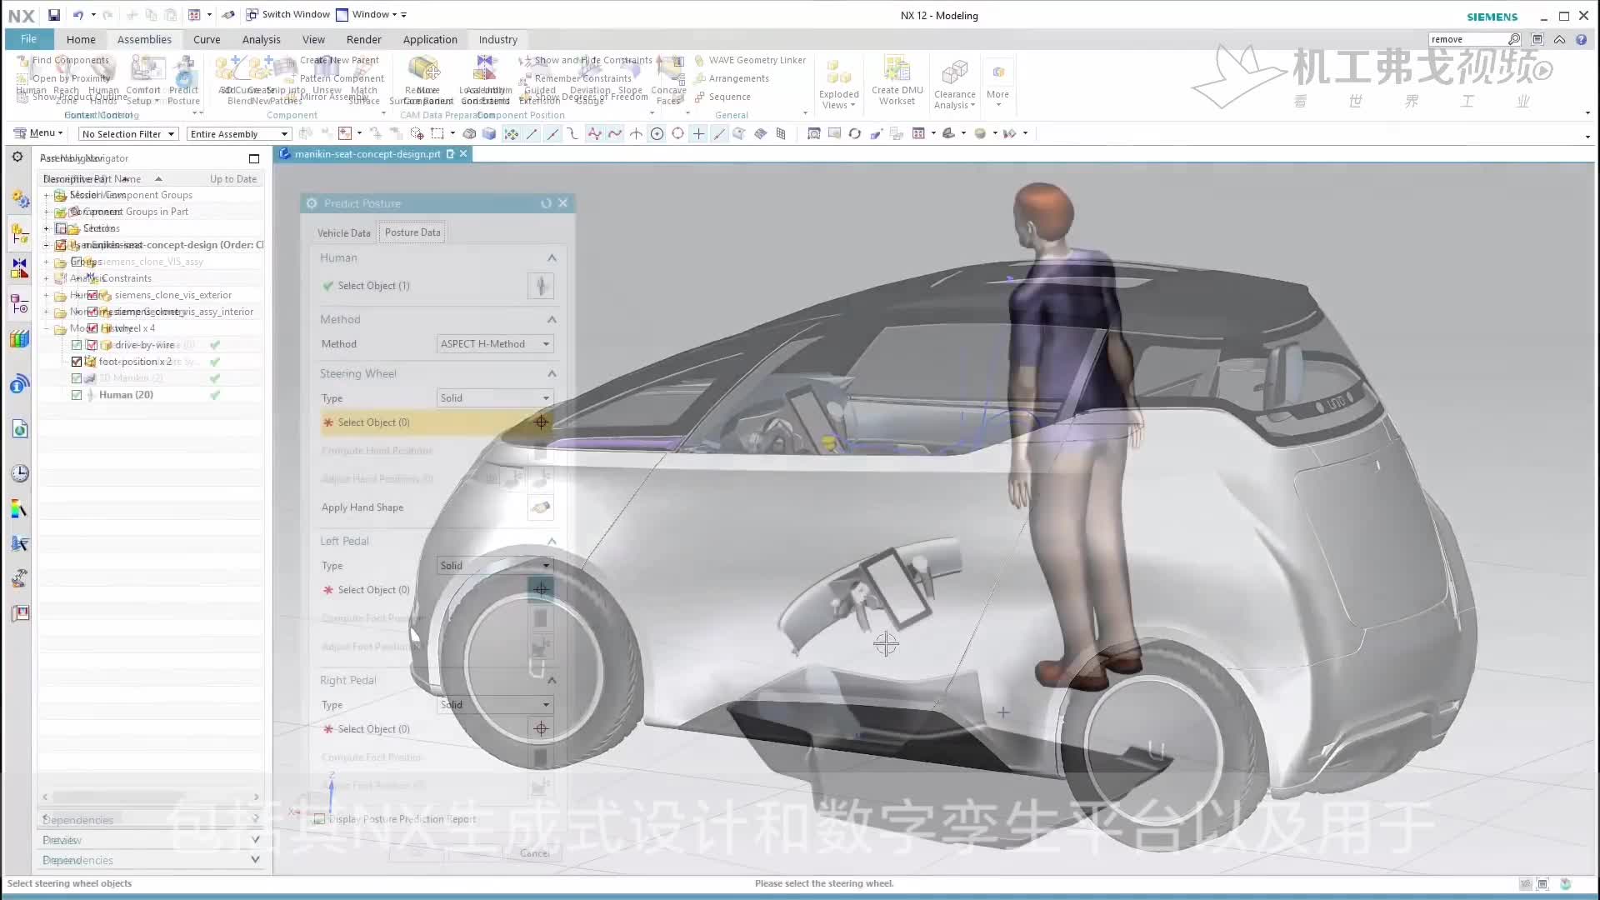Click the navigator horizontal scrollbar
The width and height of the screenshot is (1600, 900).
151,797
